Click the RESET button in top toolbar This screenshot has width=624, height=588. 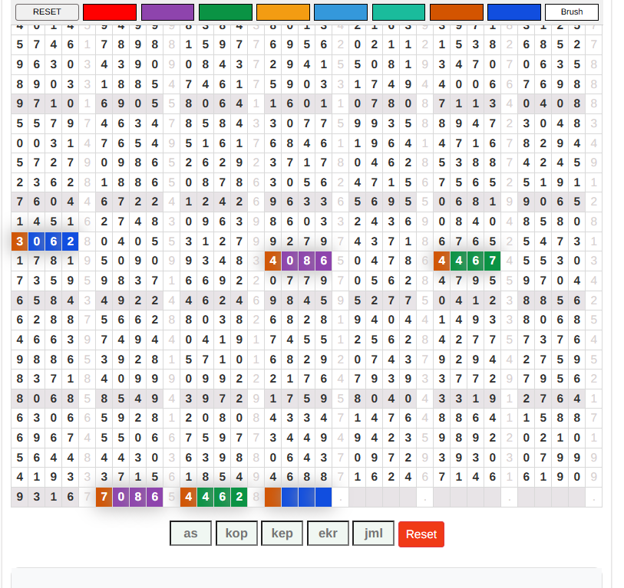pos(47,12)
